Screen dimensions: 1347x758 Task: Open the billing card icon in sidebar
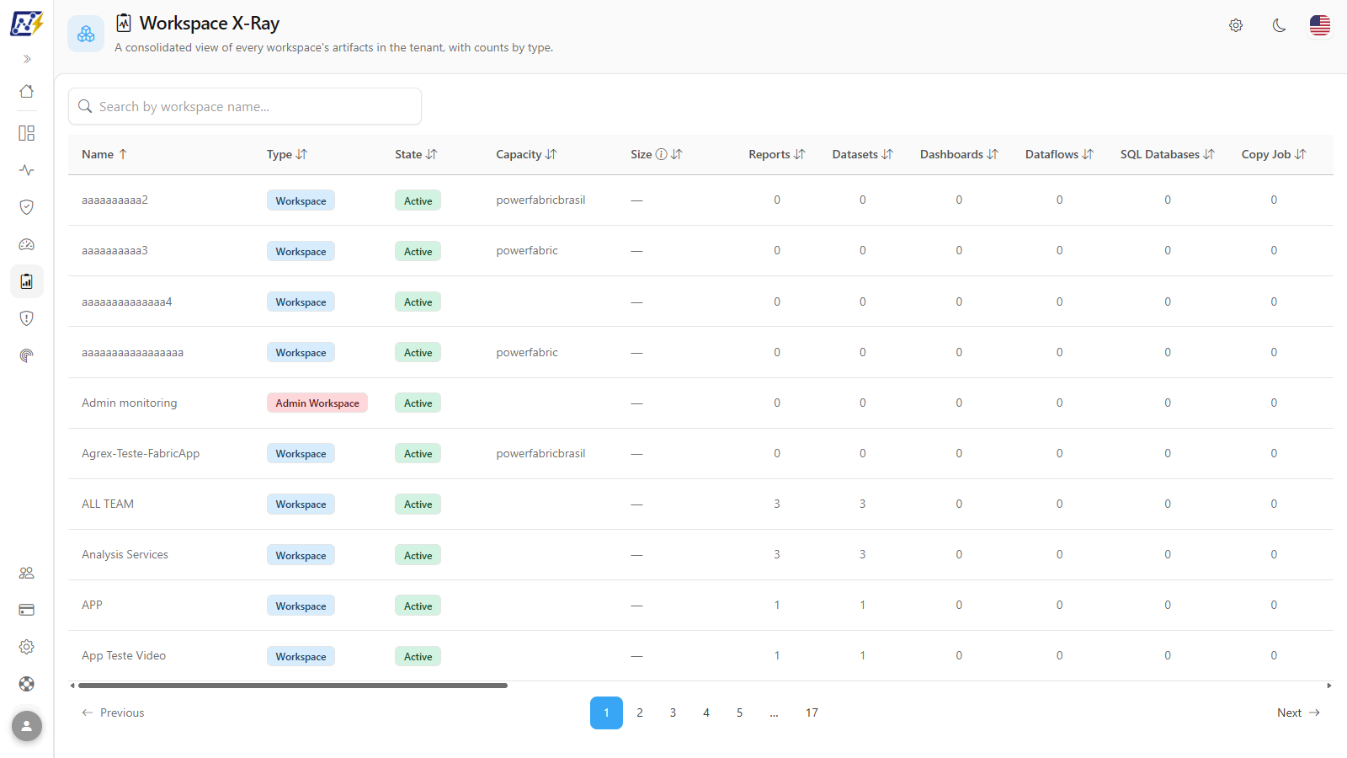tap(27, 610)
